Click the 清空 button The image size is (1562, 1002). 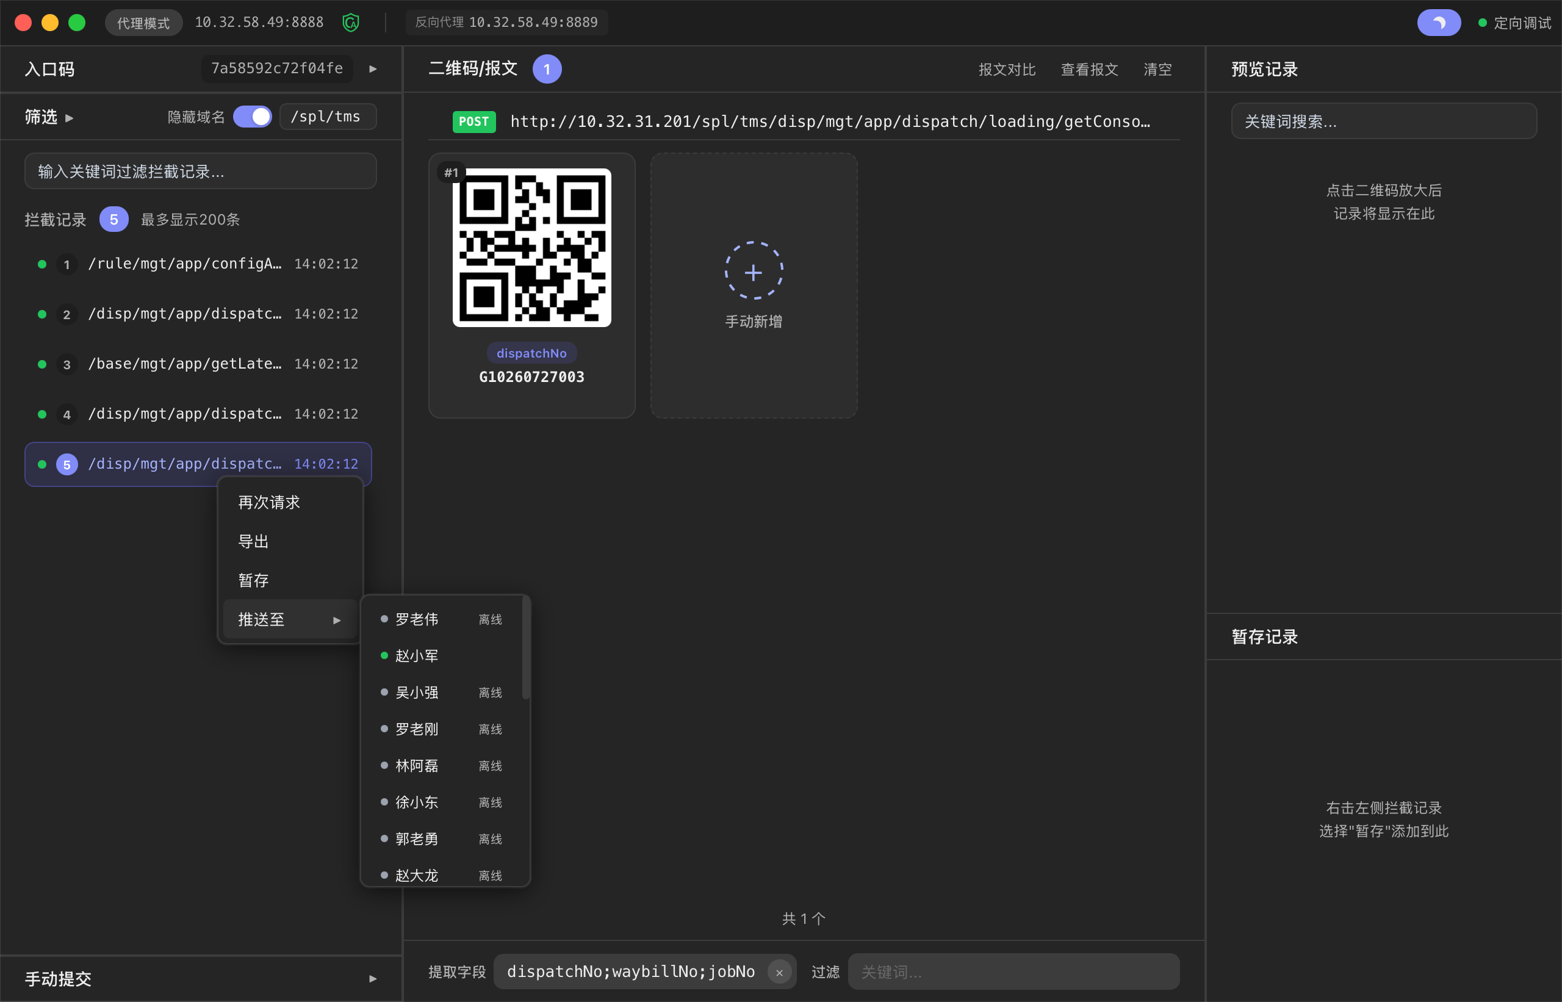[x=1158, y=70]
